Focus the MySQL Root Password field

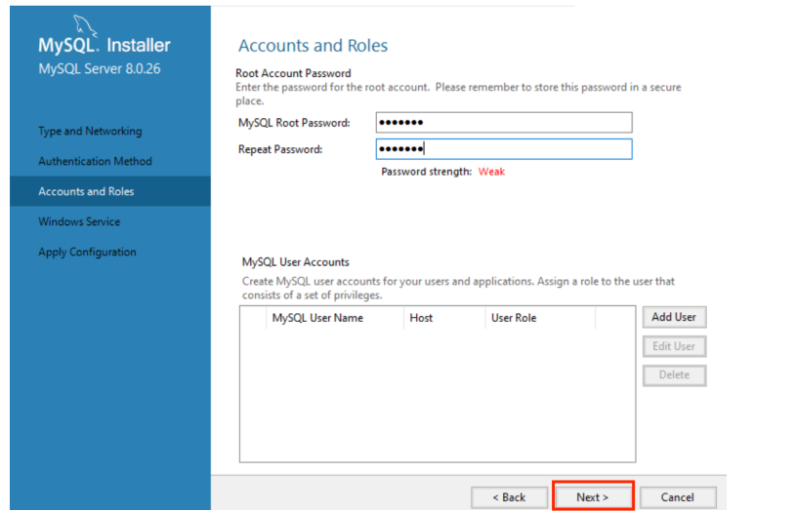click(x=504, y=123)
